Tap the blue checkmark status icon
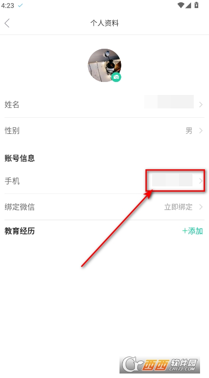209x378 pixels. 21,5
